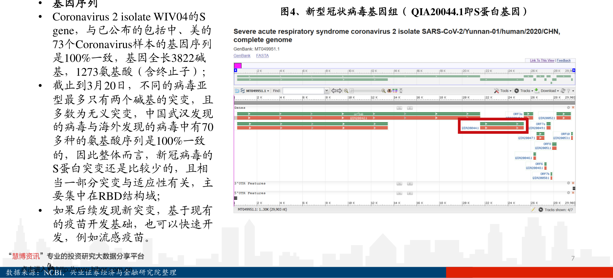Remove the 5'UTR Features track
The image size is (613, 278).
(x=573, y=193)
